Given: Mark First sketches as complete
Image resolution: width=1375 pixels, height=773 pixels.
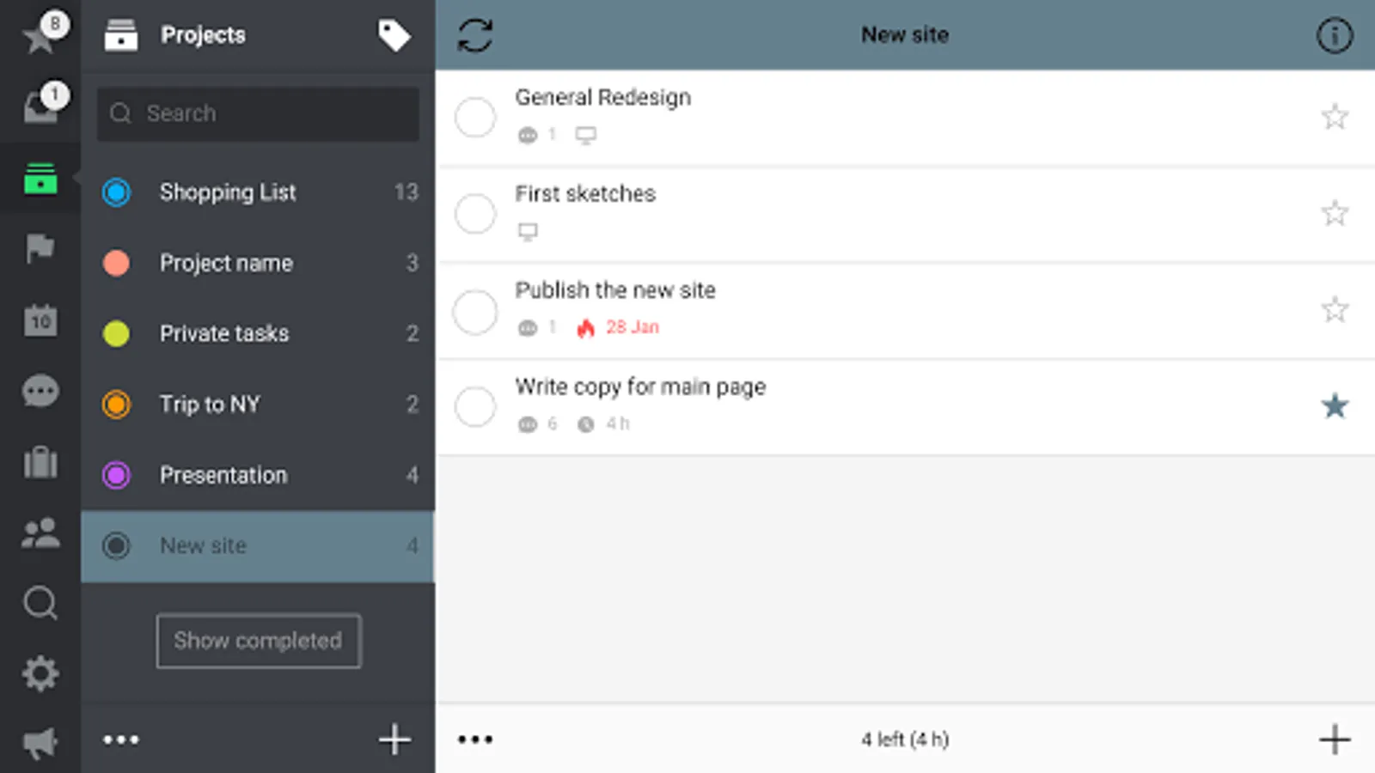Looking at the screenshot, I should pyautogui.click(x=475, y=213).
